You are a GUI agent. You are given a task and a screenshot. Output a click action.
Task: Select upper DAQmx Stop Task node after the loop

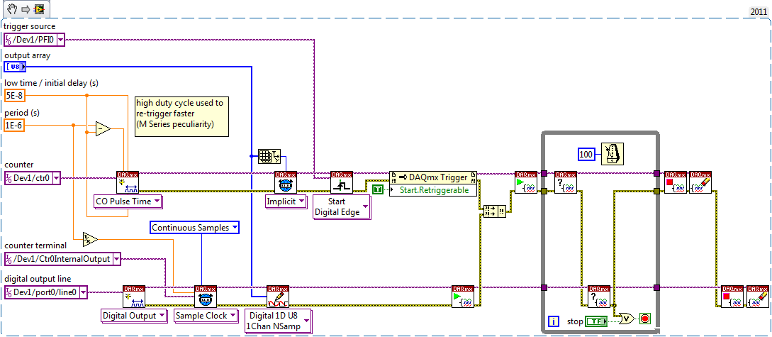point(676,182)
